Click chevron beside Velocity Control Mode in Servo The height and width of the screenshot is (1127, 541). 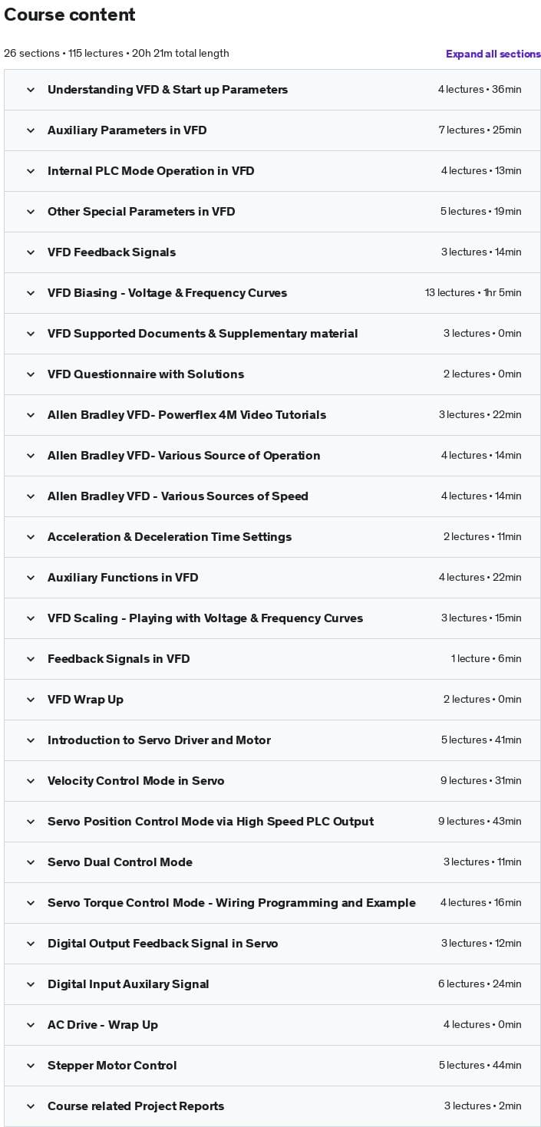[31, 781]
